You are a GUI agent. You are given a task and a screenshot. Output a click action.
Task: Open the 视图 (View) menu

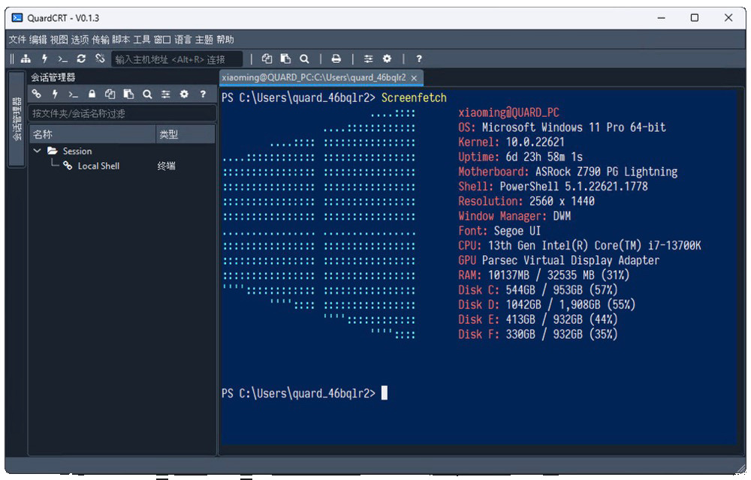click(59, 40)
